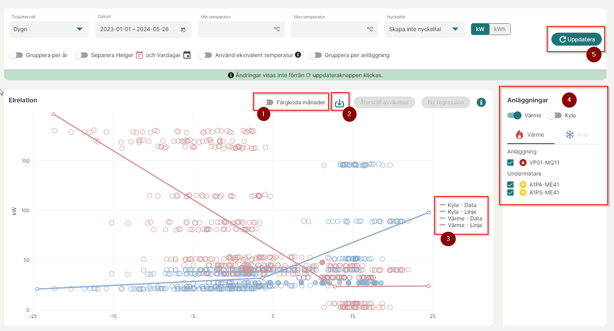Uncheck the A1PA-ME41 submeter checkbox
This screenshot has width=614, height=331.
coord(511,185)
